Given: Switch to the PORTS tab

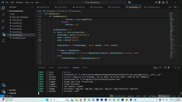Looking at the screenshot, I should click(x=85, y=67).
